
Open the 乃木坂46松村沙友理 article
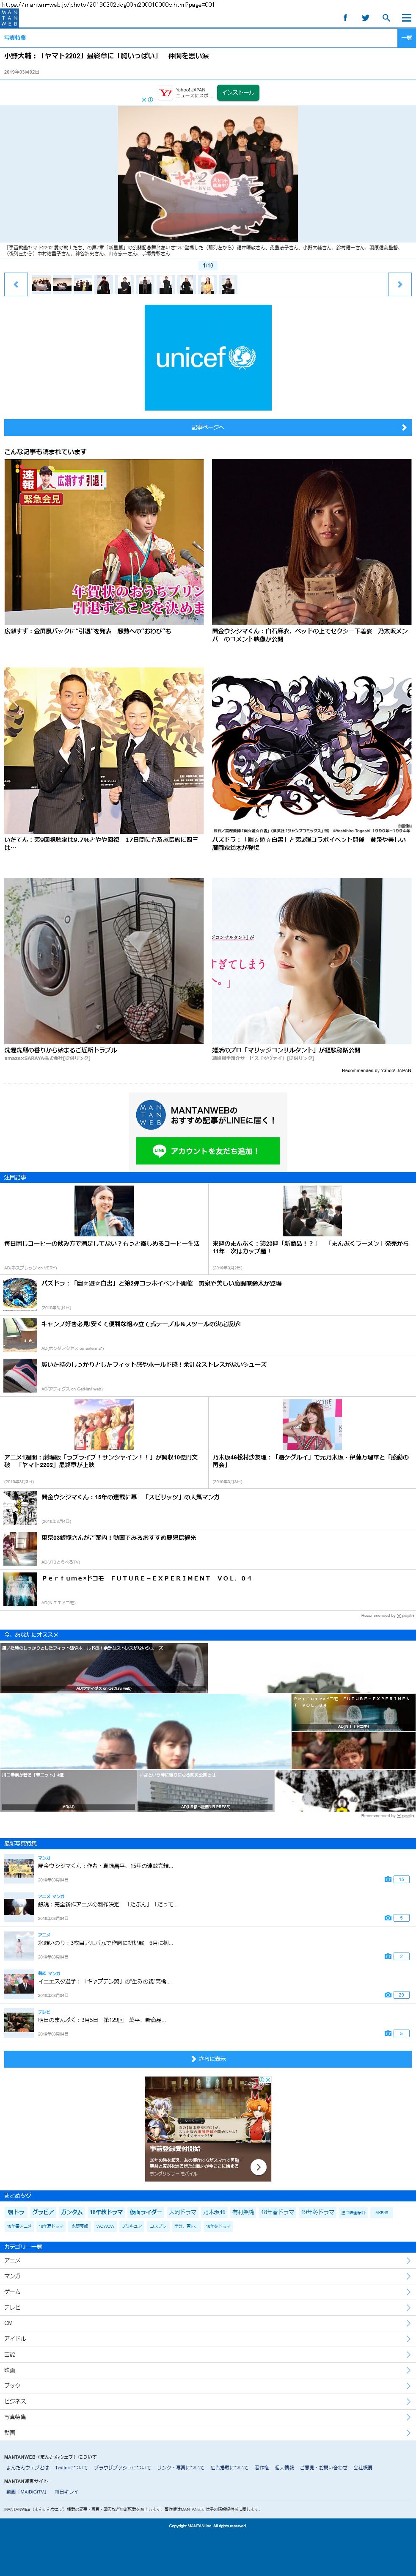pos(311,1442)
